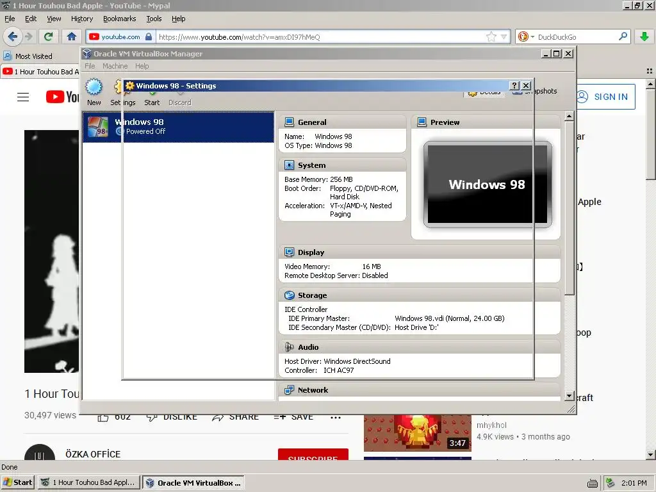Click the YouTube DISLIKE button
The width and height of the screenshot is (656, 492).
point(172,416)
